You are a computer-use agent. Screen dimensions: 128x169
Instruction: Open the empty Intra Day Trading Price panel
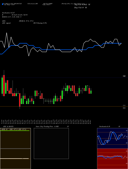pyautogui.click(x=51, y=143)
